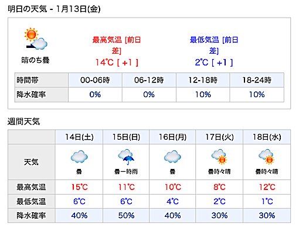Click the 14日(土) column header

(79, 137)
